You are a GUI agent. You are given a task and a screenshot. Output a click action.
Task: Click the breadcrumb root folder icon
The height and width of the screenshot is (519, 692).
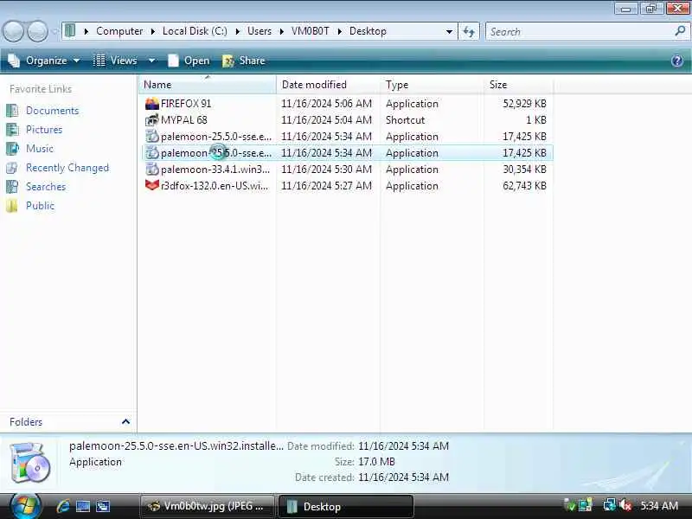[70, 31]
